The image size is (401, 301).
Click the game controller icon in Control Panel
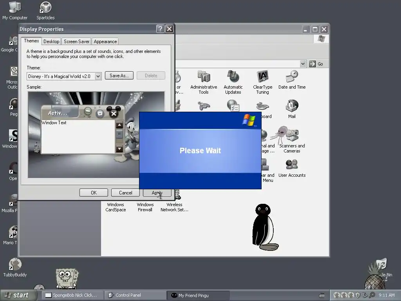click(x=204, y=105)
